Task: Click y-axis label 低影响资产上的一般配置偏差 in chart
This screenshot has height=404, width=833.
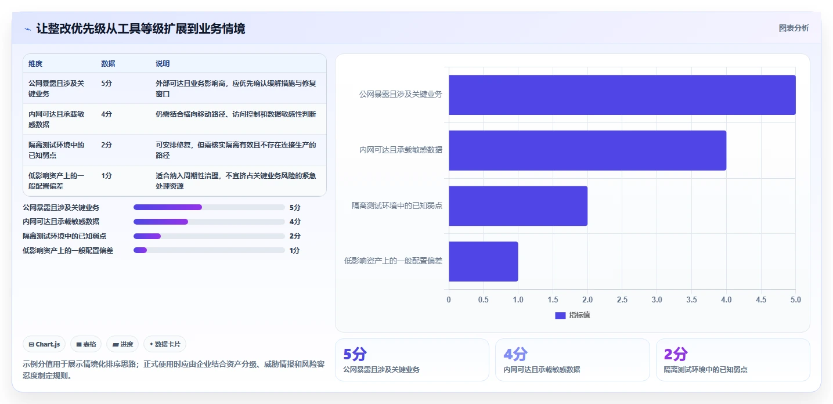Action: (x=393, y=261)
